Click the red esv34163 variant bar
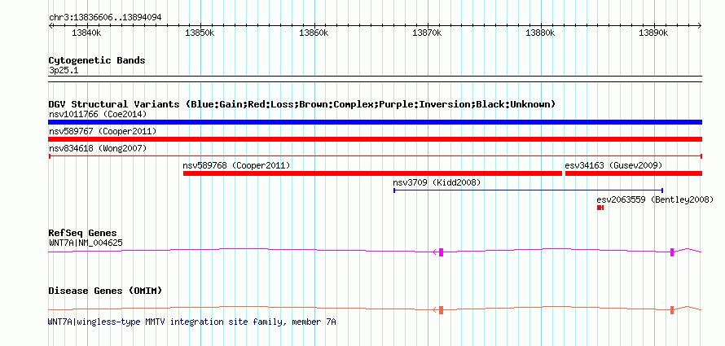Screen dimensions: 725x346 634,173
